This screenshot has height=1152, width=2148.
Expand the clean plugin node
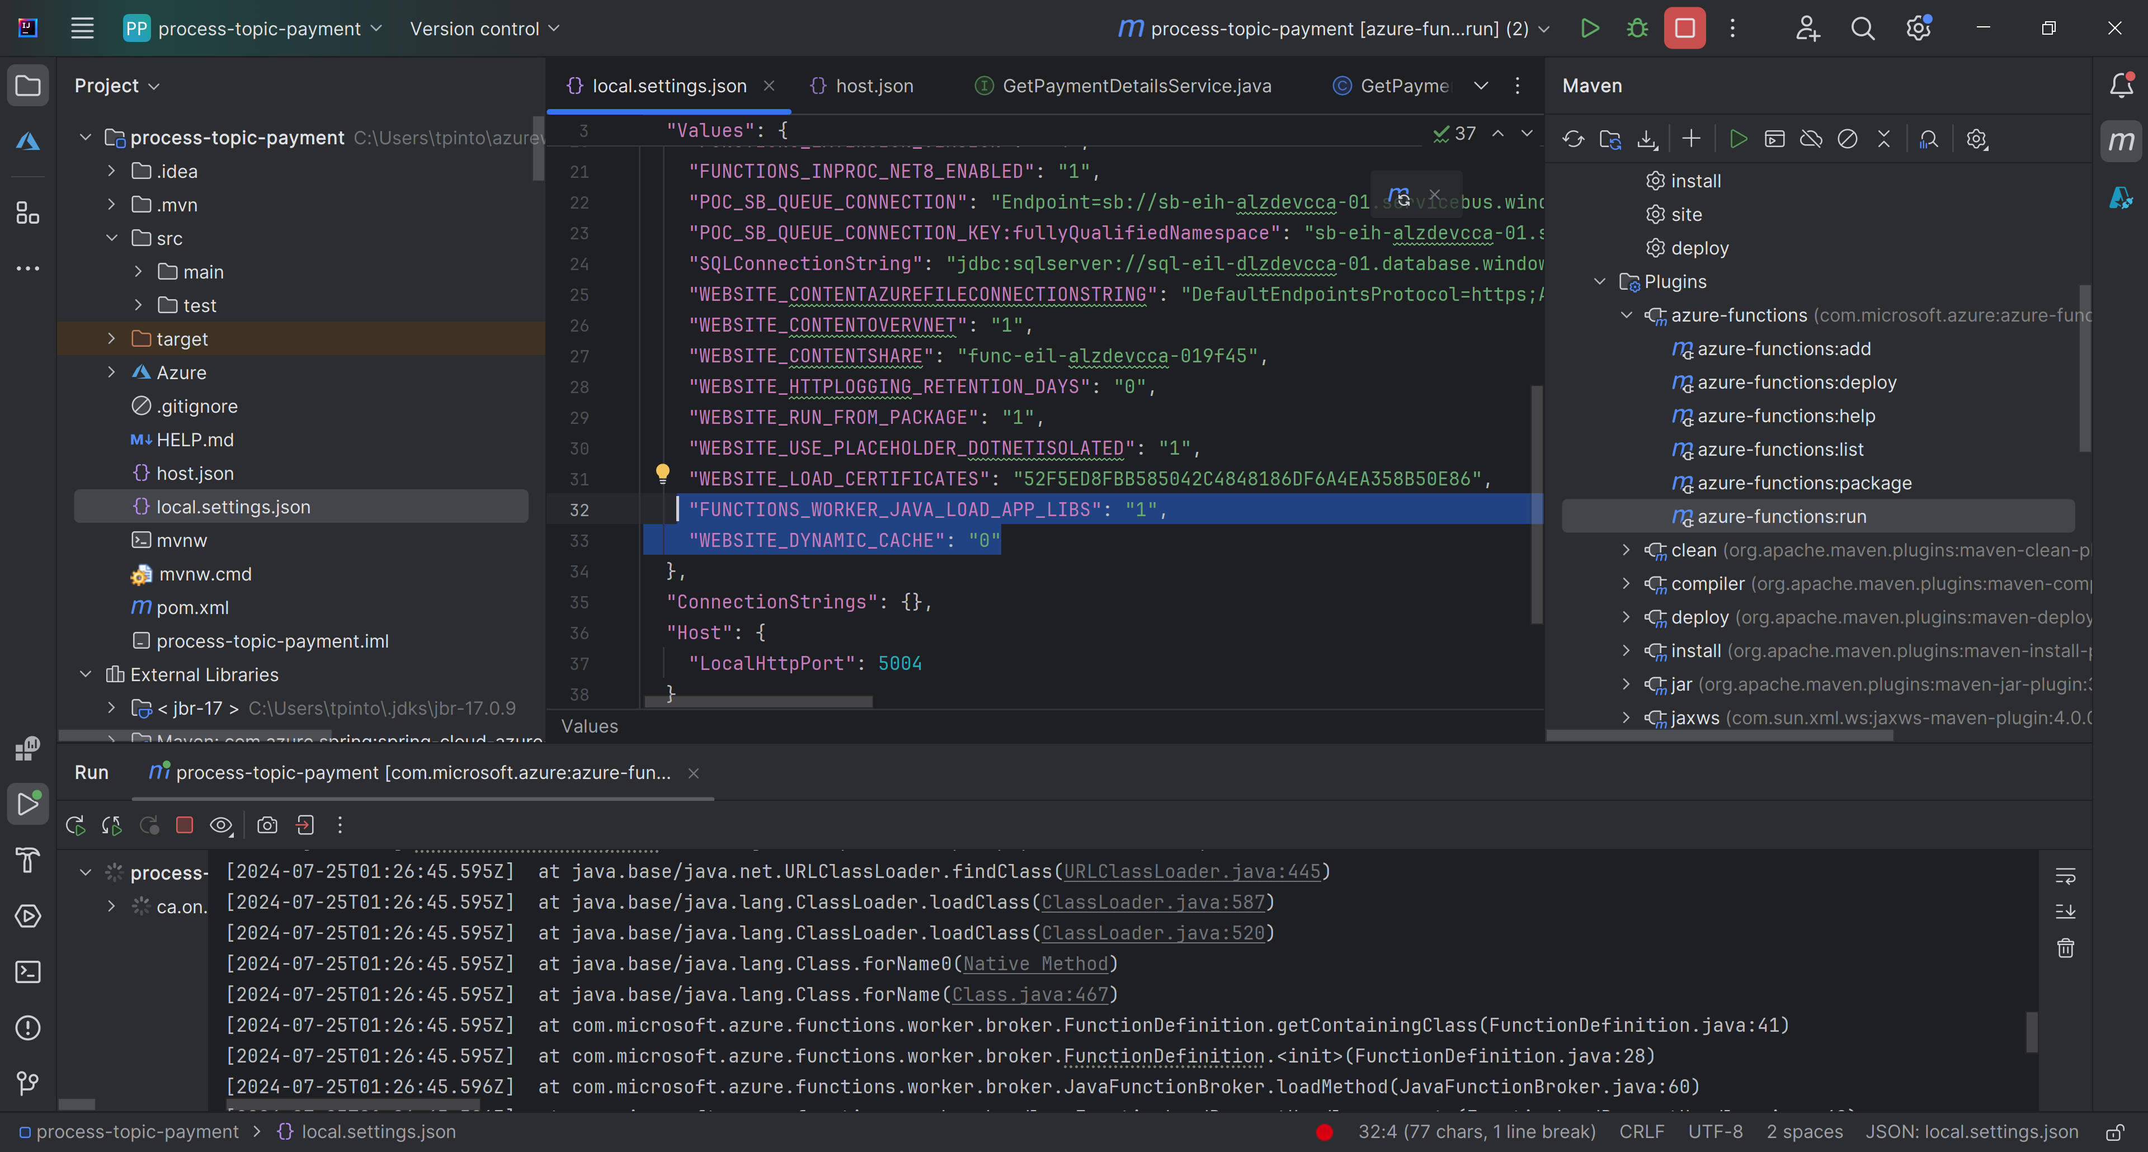(x=1626, y=550)
